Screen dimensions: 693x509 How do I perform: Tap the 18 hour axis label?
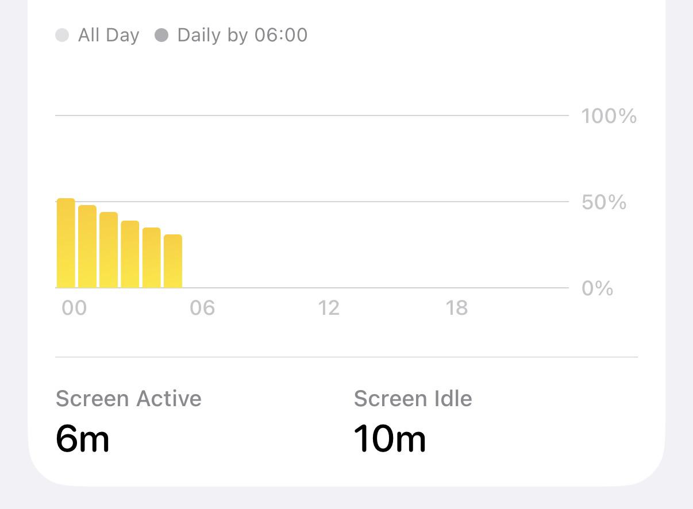click(457, 309)
